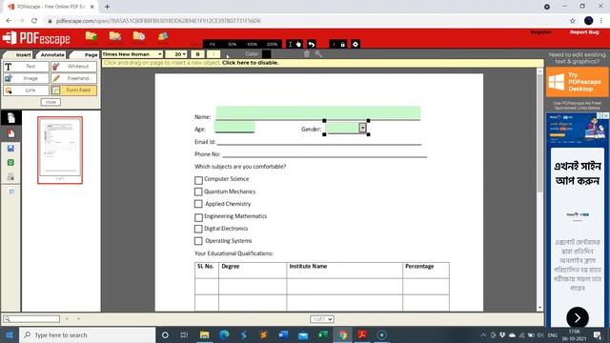Click the green download icon in sidebar
This screenshot has width=610, height=343.
pyautogui.click(x=10, y=163)
